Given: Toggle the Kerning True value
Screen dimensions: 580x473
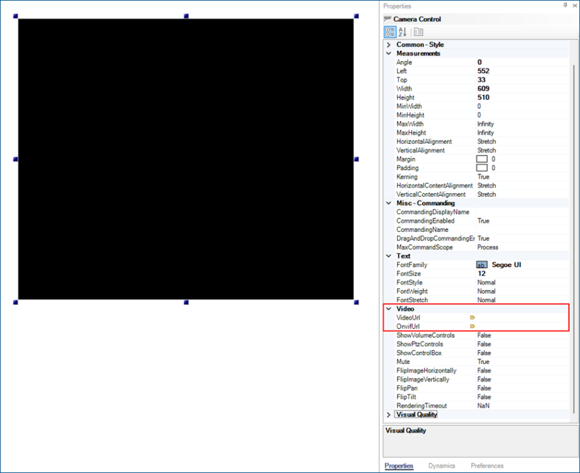Looking at the screenshot, I should click(522, 177).
